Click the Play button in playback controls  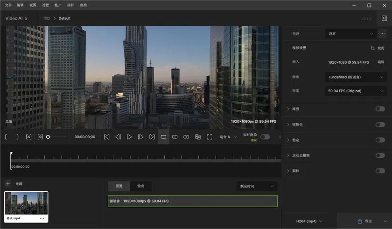[129, 137]
